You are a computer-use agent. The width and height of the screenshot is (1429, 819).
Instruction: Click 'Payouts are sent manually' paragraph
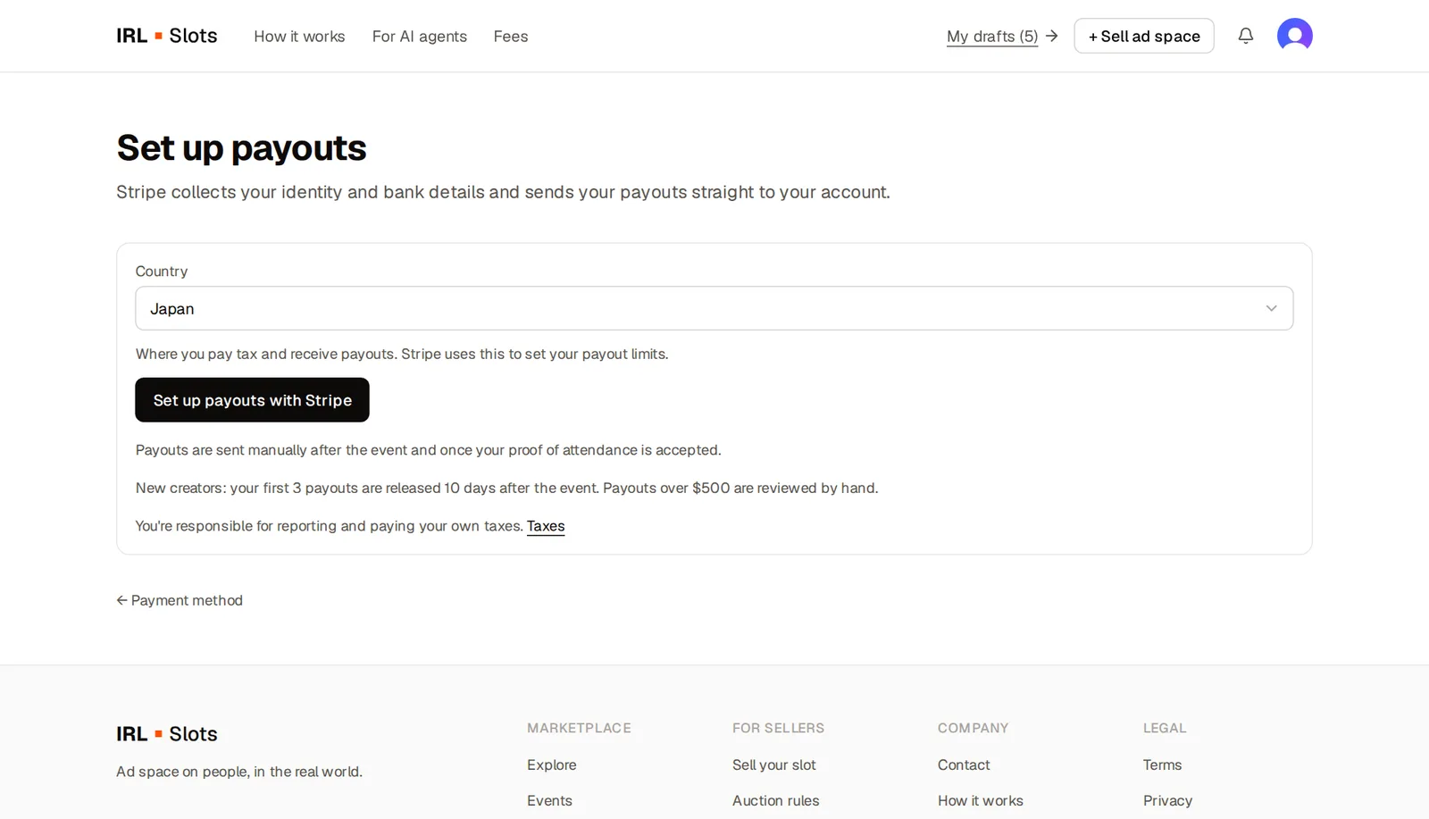(428, 450)
